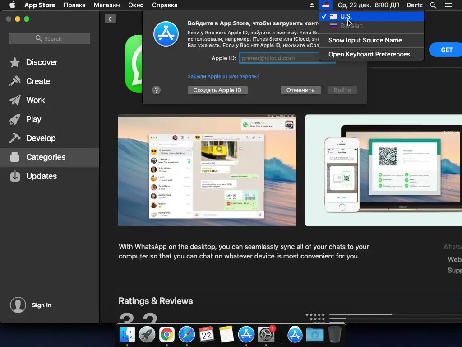
Task: Click Sign In text in sidebar
Action: pos(42,305)
